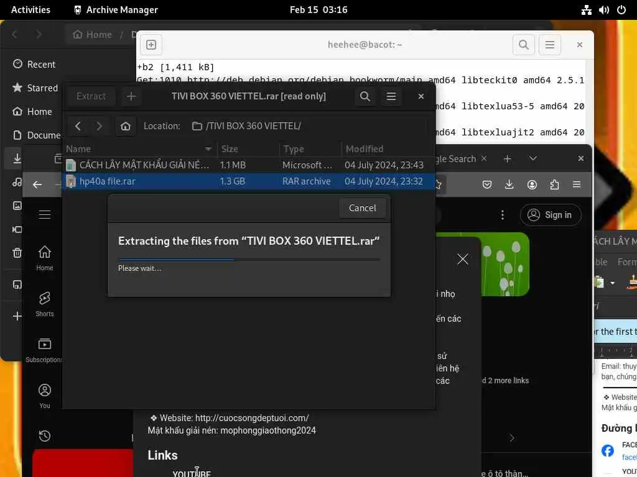Go to YouTube Home in sidebar
Image resolution: width=637 pixels, height=477 pixels.
[x=45, y=258]
